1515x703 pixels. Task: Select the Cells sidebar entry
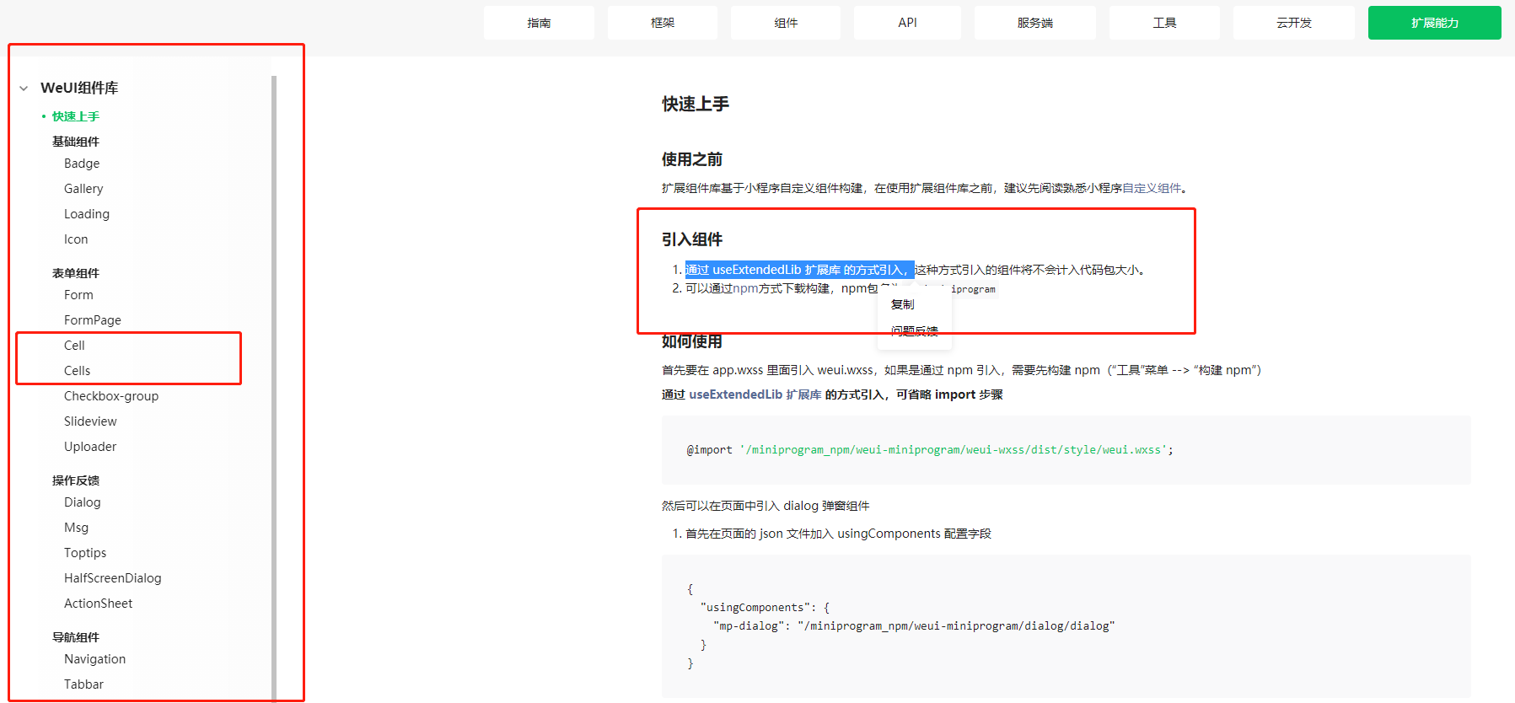77,371
